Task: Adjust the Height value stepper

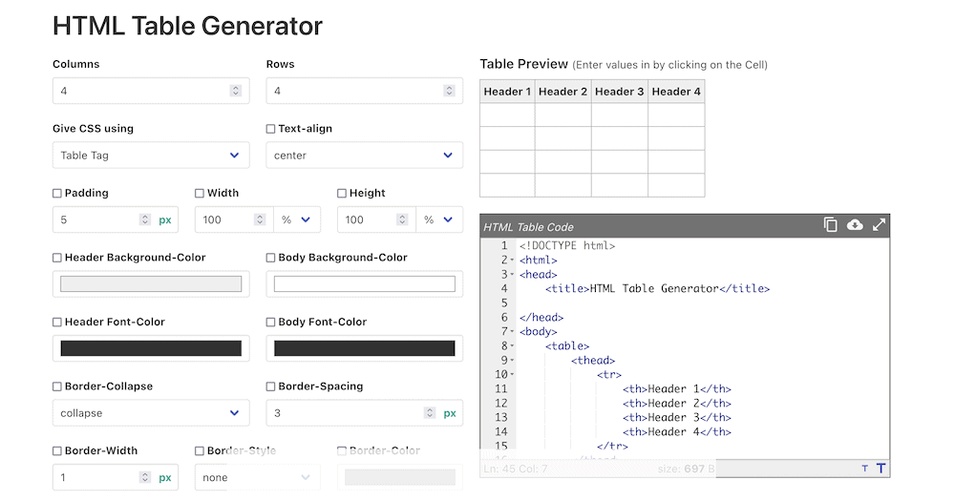Action: pyautogui.click(x=402, y=219)
